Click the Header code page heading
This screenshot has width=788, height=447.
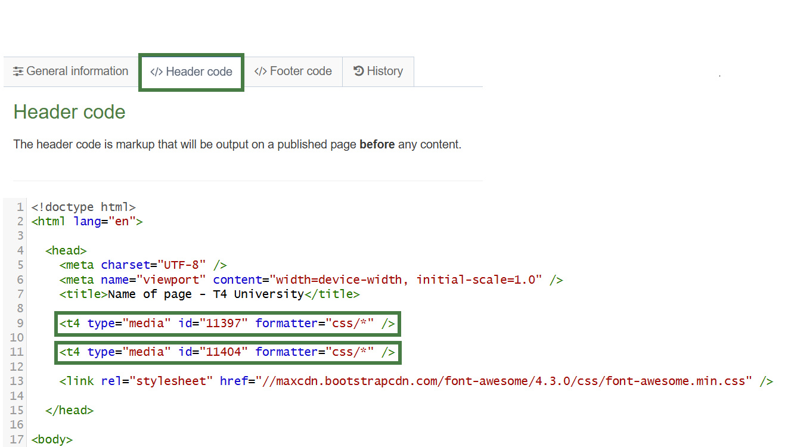tap(69, 112)
